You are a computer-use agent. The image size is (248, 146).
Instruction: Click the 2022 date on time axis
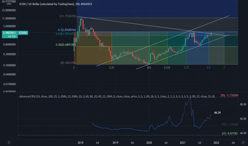point(216,143)
